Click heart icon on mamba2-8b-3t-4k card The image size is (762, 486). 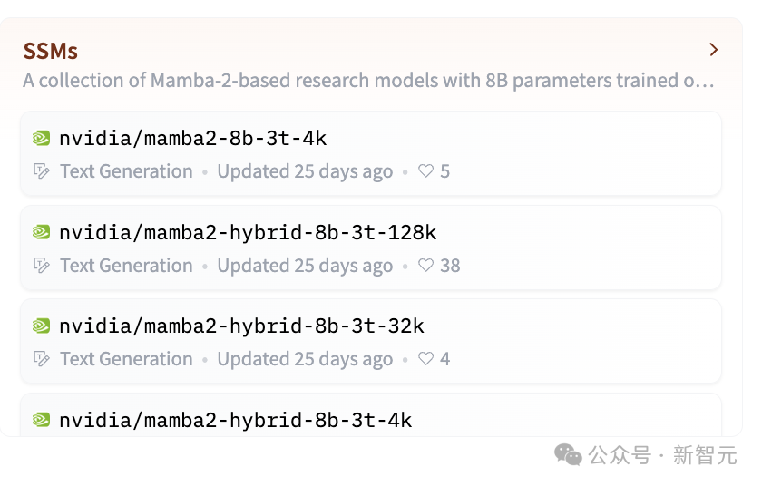425,171
